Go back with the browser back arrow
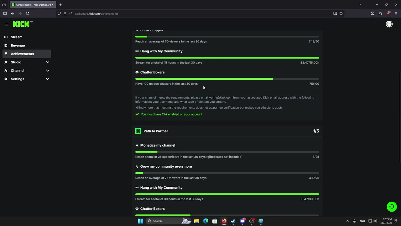 12,13
